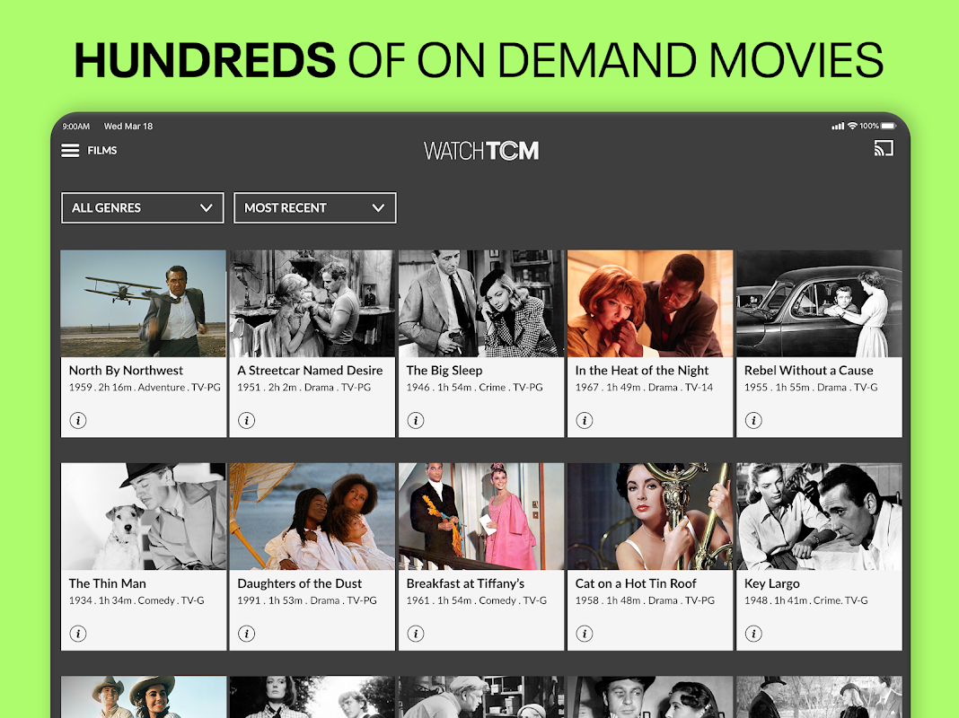Open The Thin Man thumbnail

point(143,516)
